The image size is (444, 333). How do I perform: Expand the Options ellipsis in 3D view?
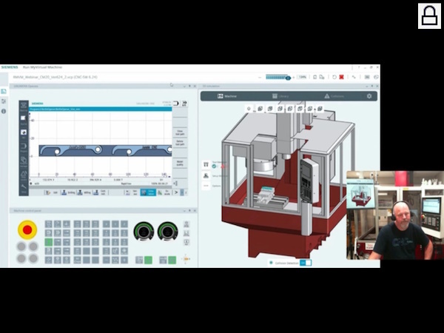point(206,186)
